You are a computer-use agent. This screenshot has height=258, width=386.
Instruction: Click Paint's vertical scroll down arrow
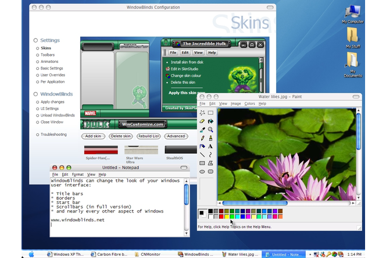pos(359,197)
